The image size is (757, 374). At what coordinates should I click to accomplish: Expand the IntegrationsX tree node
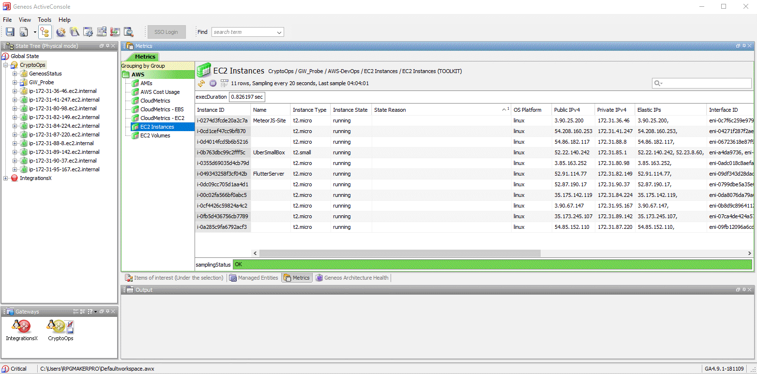6,178
